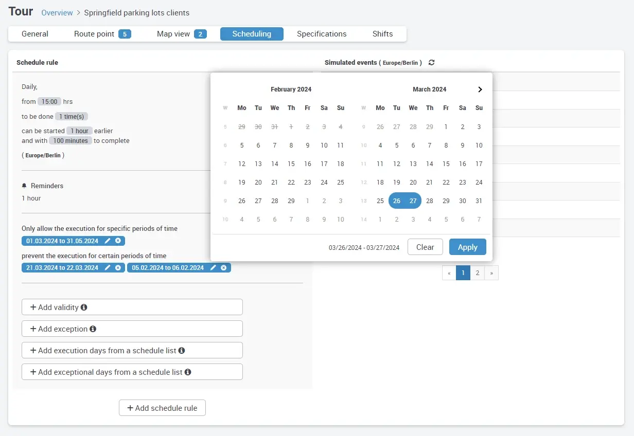This screenshot has width=634, height=436.
Task: Apply the selected date range
Action: click(467, 247)
